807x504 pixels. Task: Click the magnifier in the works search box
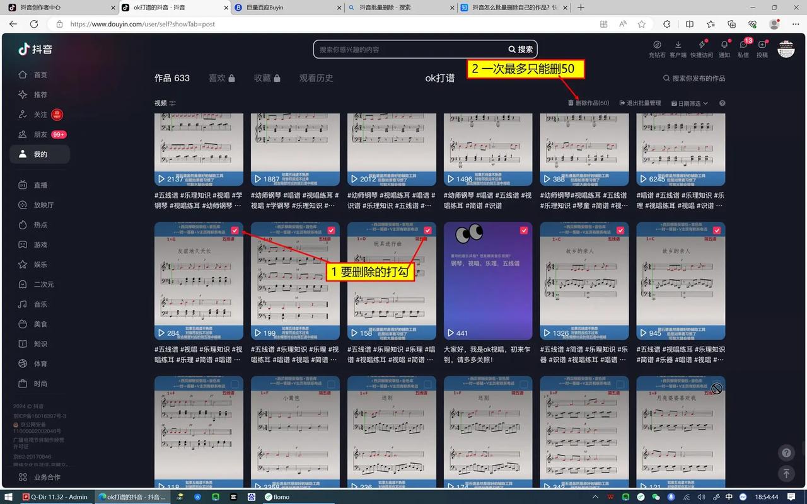[666, 78]
